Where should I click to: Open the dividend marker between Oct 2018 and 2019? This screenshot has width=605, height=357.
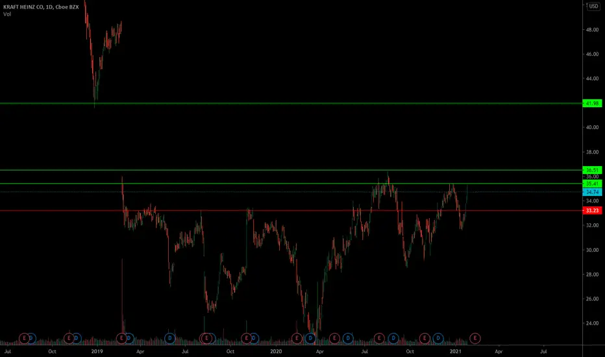[x=77, y=338]
